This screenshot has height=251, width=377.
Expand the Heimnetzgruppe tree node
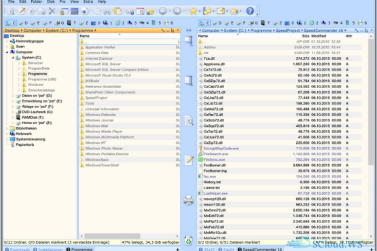click(x=7, y=41)
